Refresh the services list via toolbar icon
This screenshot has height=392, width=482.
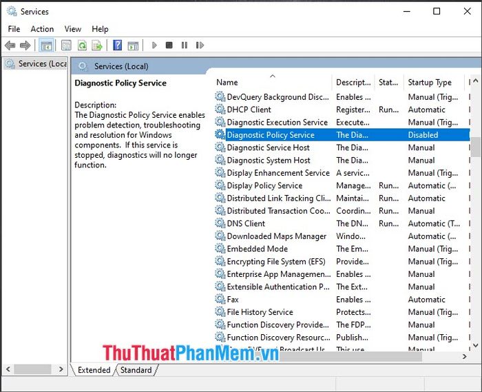[x=82, y=45]
